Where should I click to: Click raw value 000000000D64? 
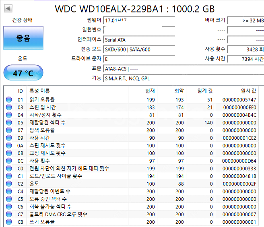[x=239, y=161]
